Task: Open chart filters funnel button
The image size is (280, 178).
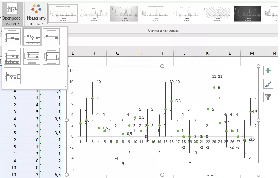Action: 268,97
